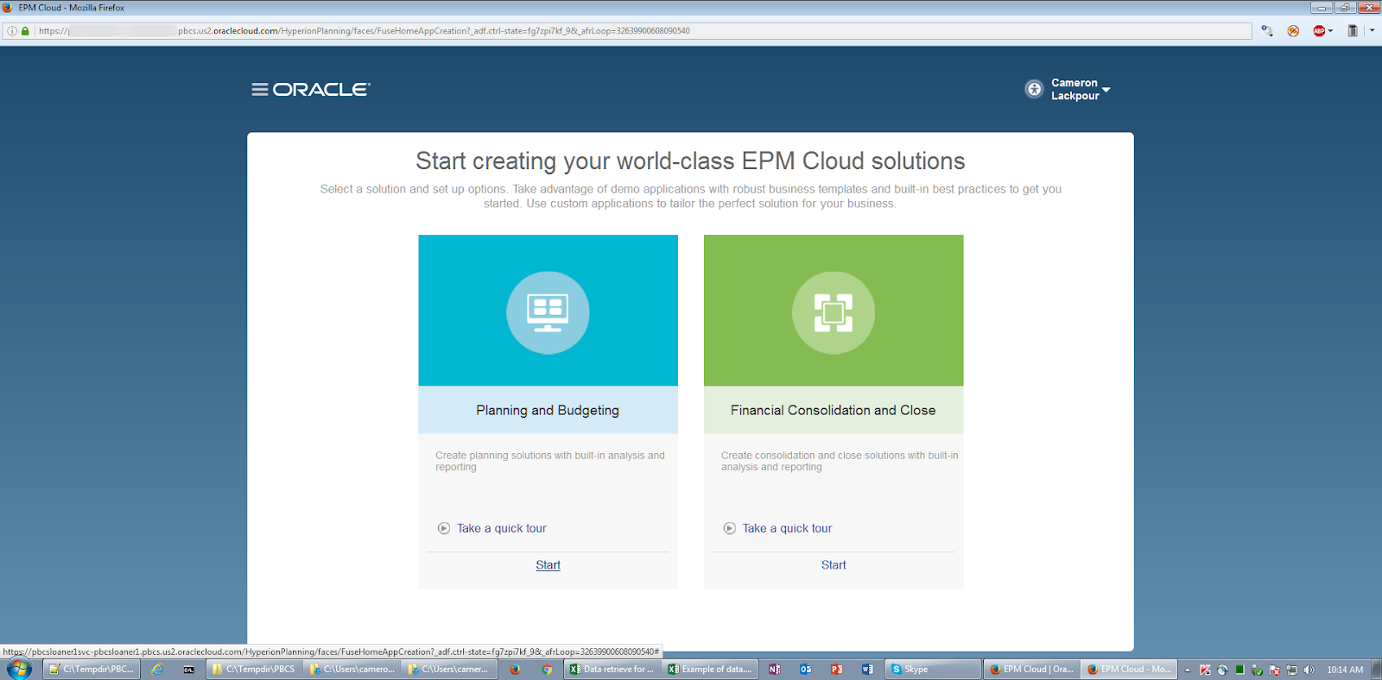Viewport: 1382px width, 680px height.
Task: Switch to C:\Tempdir\PBCS folder window
Action: (x=255, y=669)
